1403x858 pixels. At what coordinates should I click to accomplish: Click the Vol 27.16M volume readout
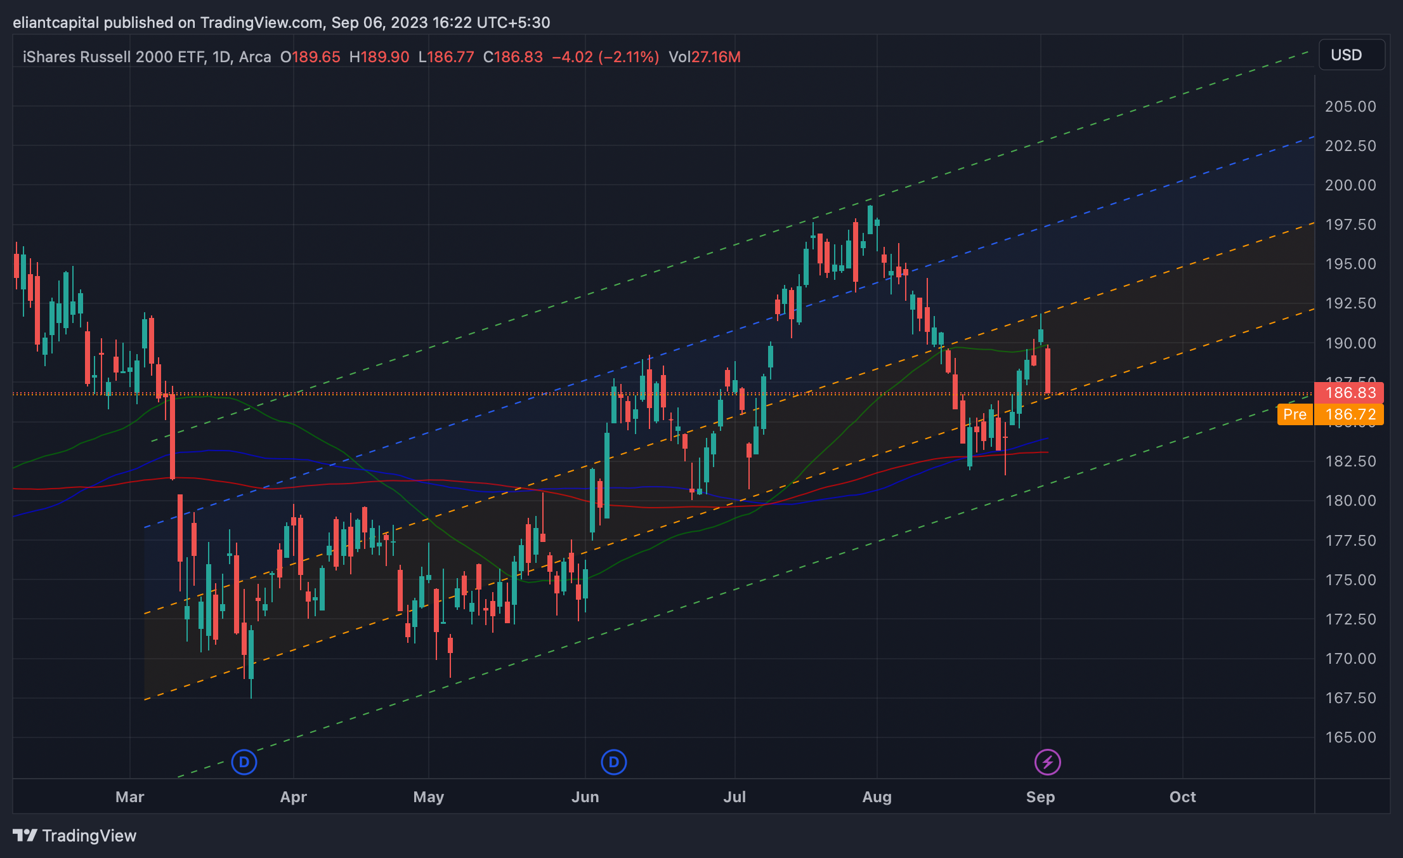pyautogui.click(x=704, y=57)
